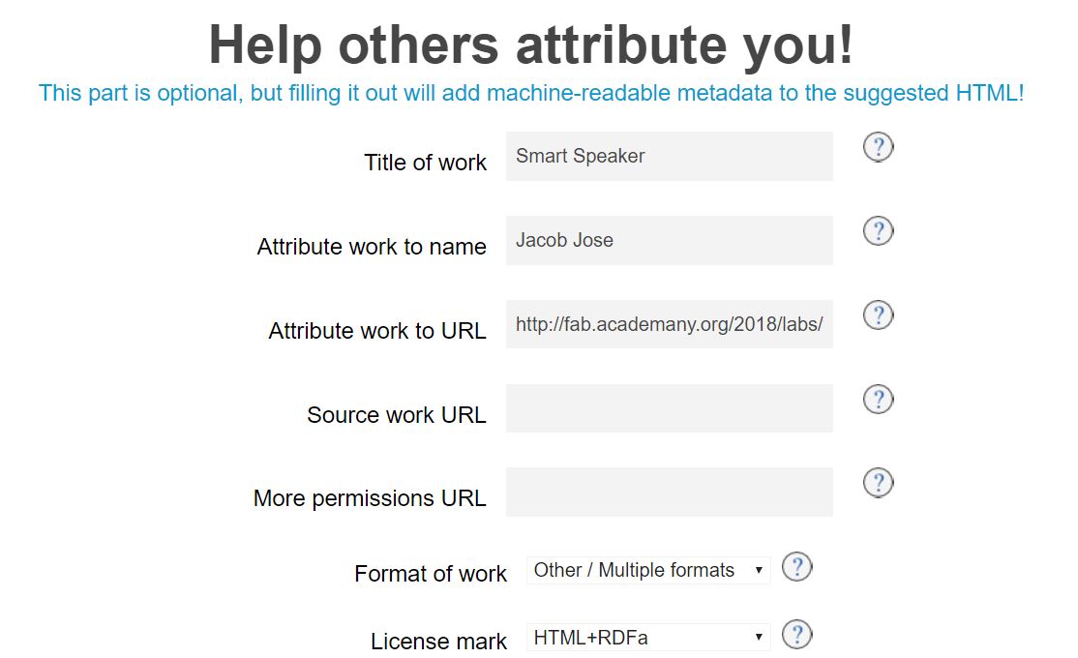Click into the Jacob Jose name field
The width and height of the screenshot is (1078, 658).
pyautogui.click(x=669, y=240)
